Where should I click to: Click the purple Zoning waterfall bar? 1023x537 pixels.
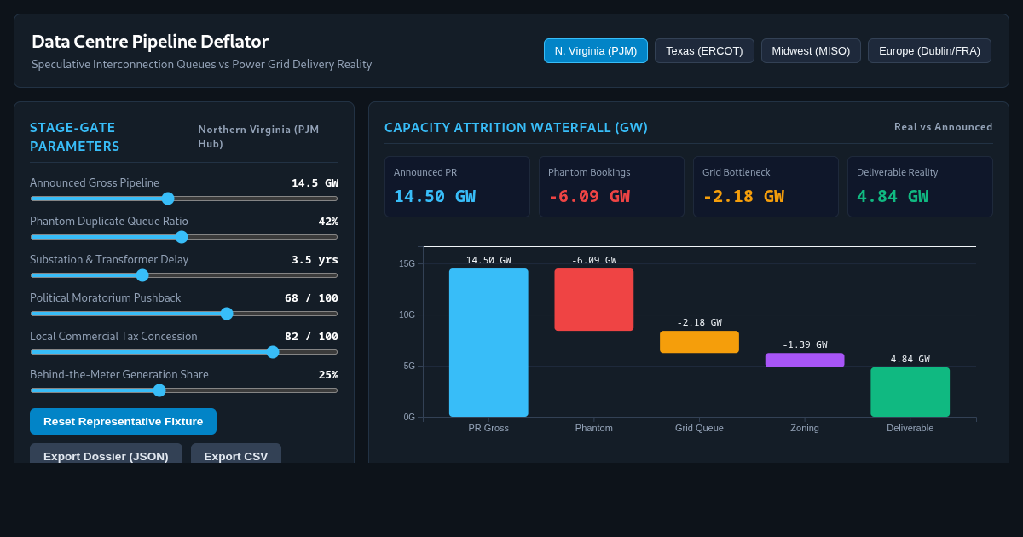[x=805, y=360]
